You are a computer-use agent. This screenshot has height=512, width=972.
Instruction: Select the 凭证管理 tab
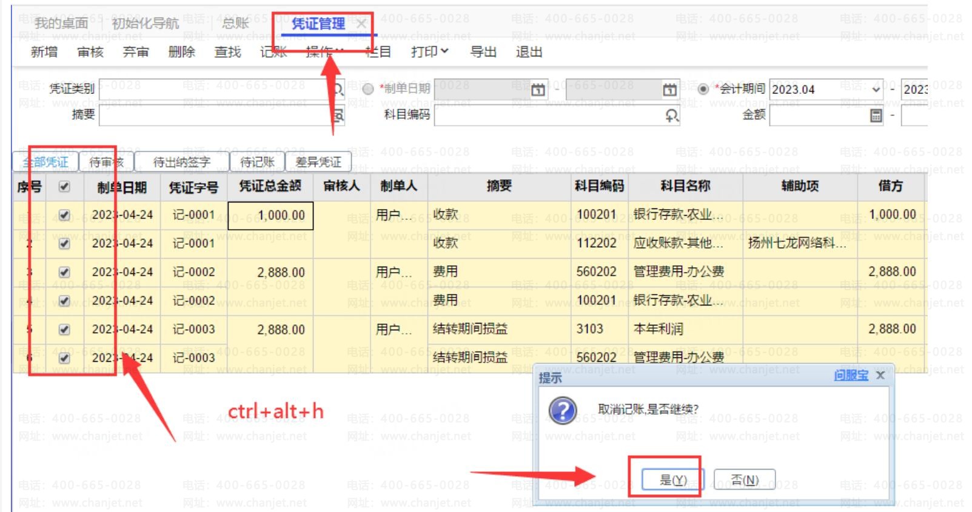pyautogui.click(x=318, y=24)
